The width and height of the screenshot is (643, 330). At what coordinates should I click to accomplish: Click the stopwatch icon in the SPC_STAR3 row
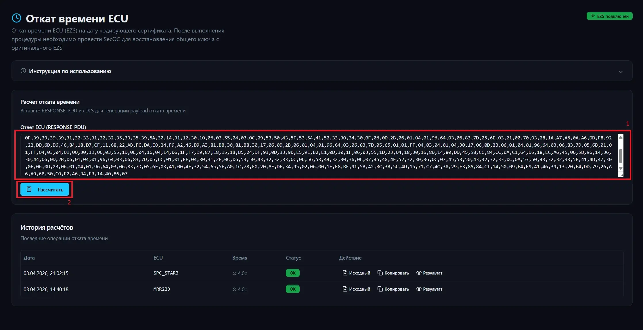point(234,273)
